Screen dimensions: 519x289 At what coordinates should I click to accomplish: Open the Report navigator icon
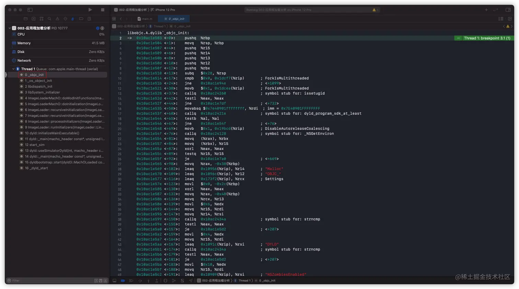tap(89, 19)
